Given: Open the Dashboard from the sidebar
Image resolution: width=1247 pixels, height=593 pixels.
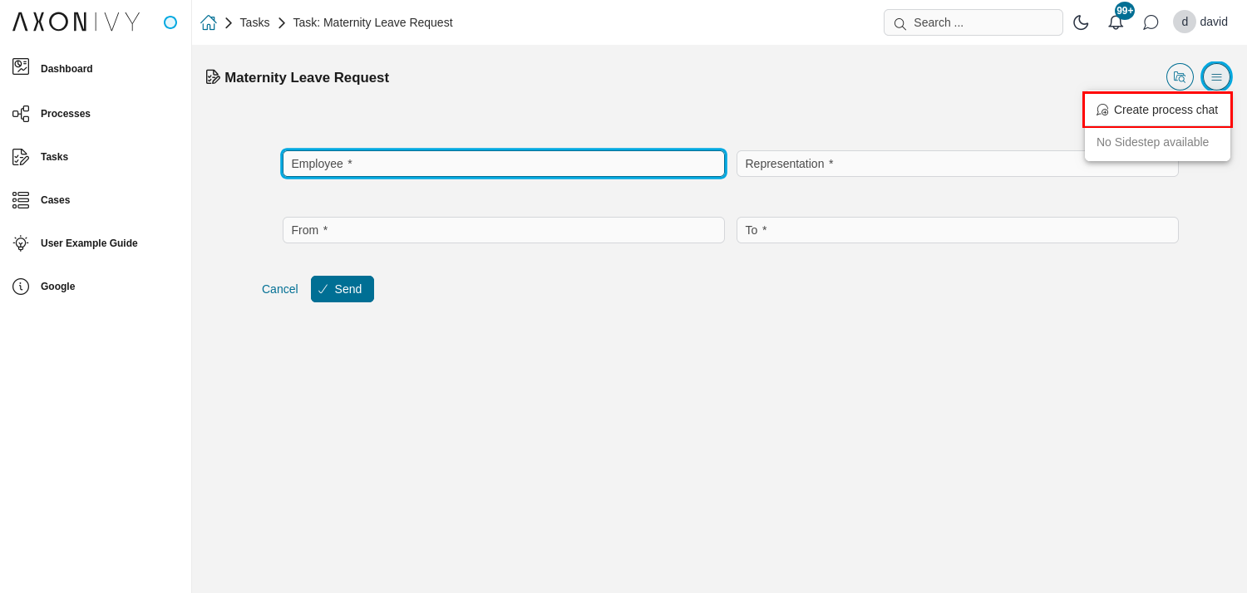Looking at the screenshot, I should point(67,68).
